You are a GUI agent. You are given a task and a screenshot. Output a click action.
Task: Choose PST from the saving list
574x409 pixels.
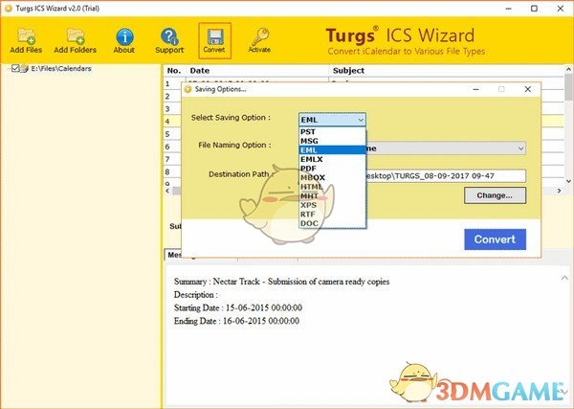[x=332, y=132]
